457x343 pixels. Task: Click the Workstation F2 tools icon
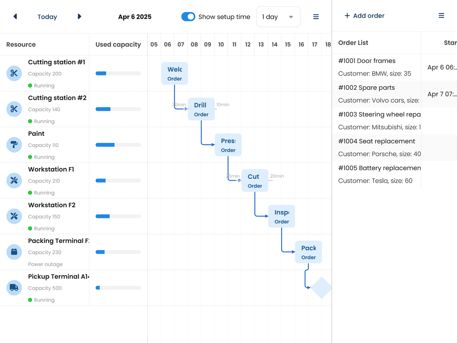[14, 216]
